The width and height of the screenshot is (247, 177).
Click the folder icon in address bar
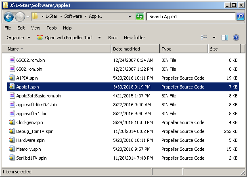click(35, 16)
